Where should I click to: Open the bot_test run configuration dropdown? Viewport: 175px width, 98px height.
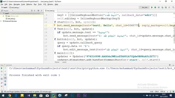(144, 7)
